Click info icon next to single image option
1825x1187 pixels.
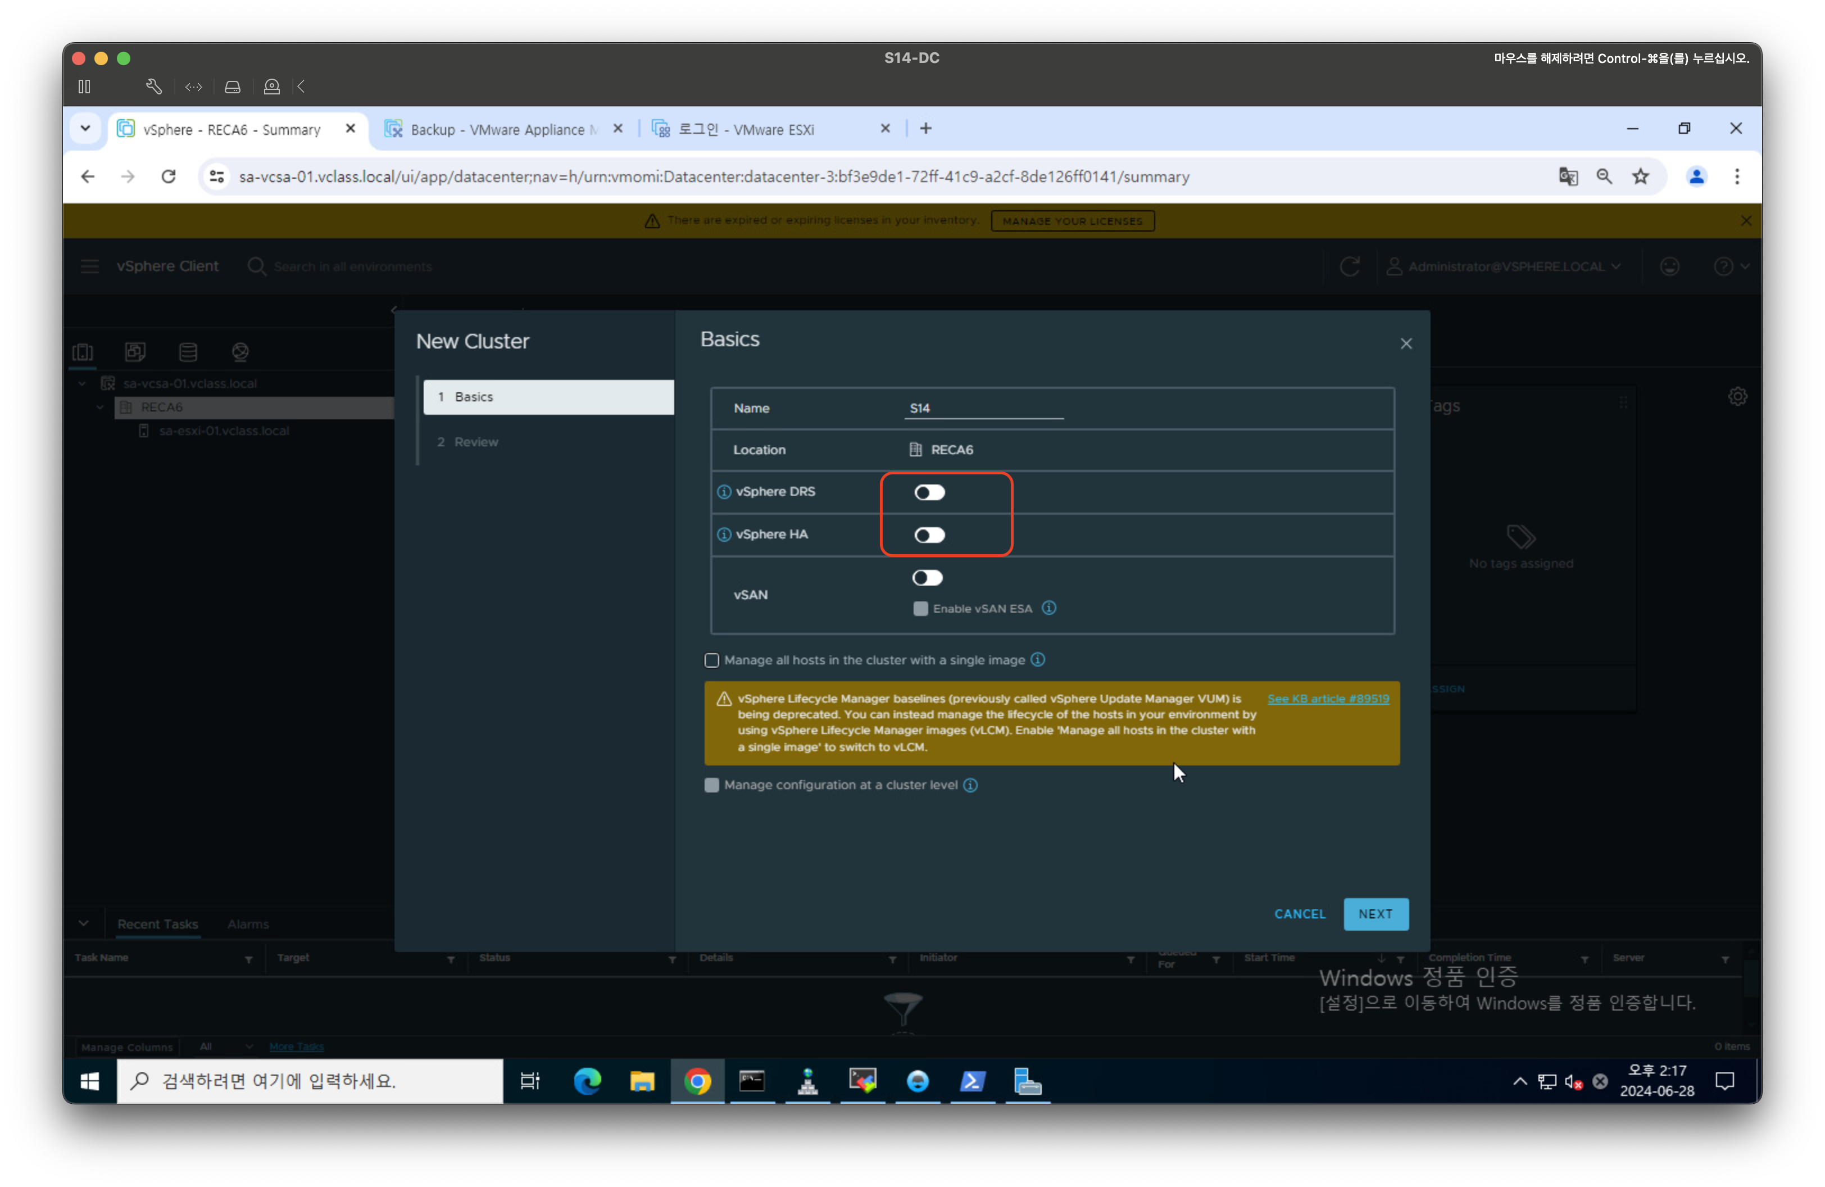click(x=1037, y=659)
